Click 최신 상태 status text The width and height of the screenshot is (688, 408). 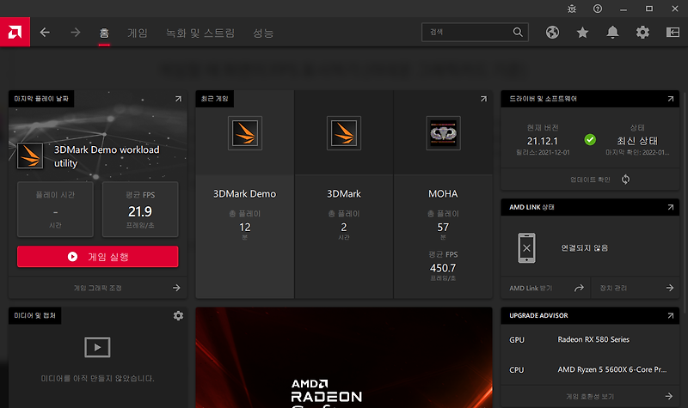pos(637,141)
